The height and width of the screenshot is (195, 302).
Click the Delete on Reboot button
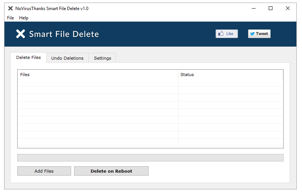[x=111, y=171]
